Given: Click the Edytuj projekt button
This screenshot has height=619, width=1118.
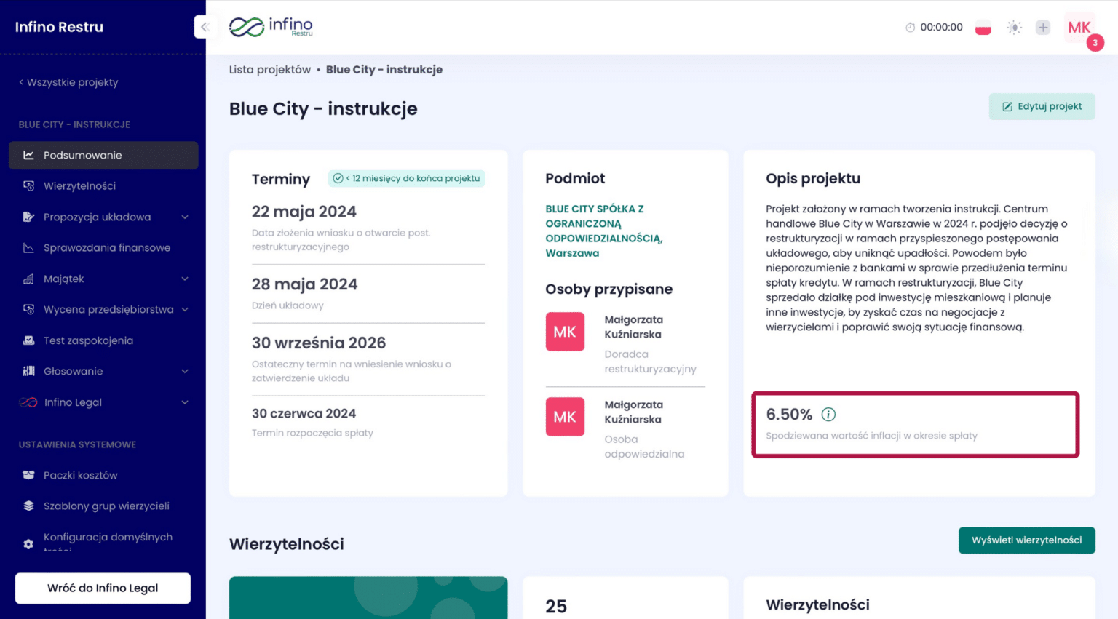Looking at the screenshot, I should (1042, 106).
